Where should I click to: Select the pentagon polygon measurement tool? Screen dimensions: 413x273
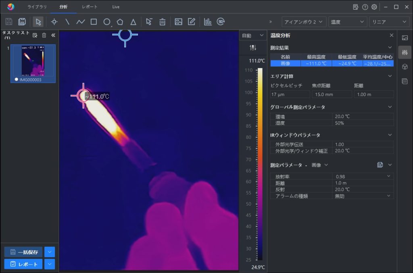point(120,22)
